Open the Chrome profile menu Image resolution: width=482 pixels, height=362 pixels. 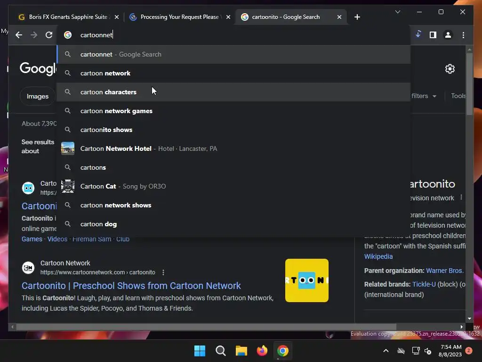click(x=448, y=35)
